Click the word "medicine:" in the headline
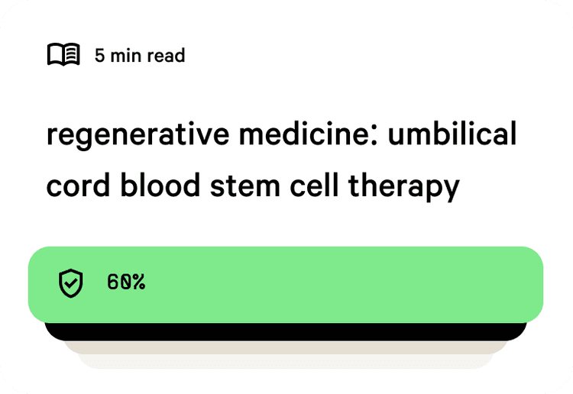 308,133
